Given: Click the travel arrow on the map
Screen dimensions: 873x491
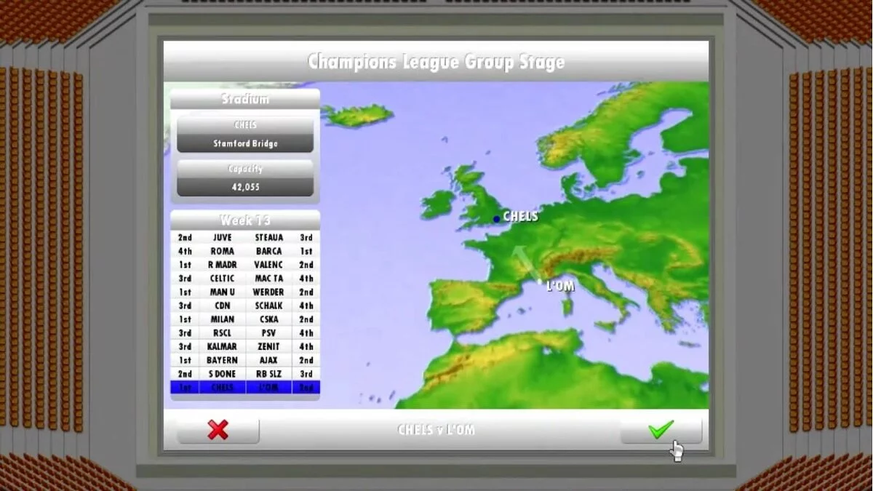Looking at the screenshot, I should pyautogui.click(x=521, y=259).
